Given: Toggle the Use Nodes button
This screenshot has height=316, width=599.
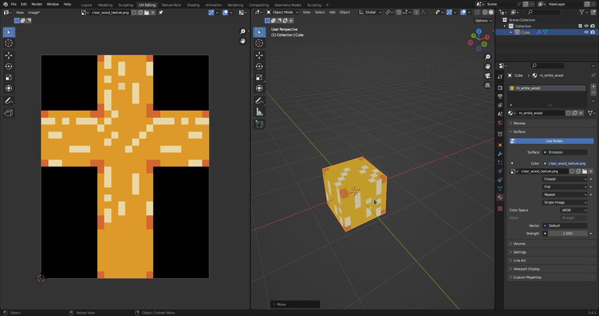Looking at the screenshot, I should tap(551, 141).
